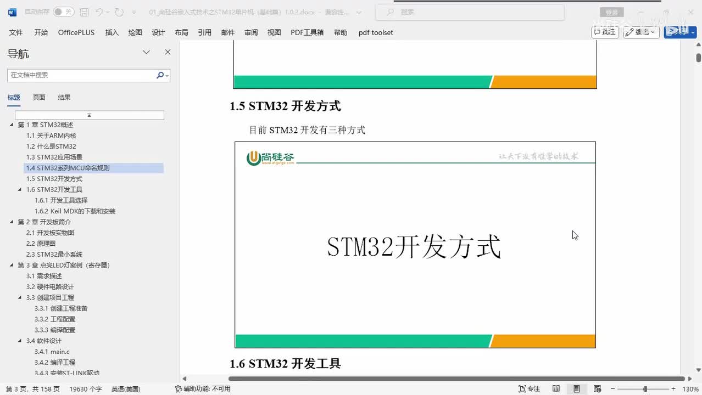
Task: Click the 英语(美国) language indicator
Action: [126, 389]
